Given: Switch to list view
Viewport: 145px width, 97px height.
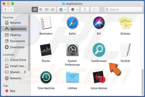Looking at the screenshot, I should click(41, 10).
